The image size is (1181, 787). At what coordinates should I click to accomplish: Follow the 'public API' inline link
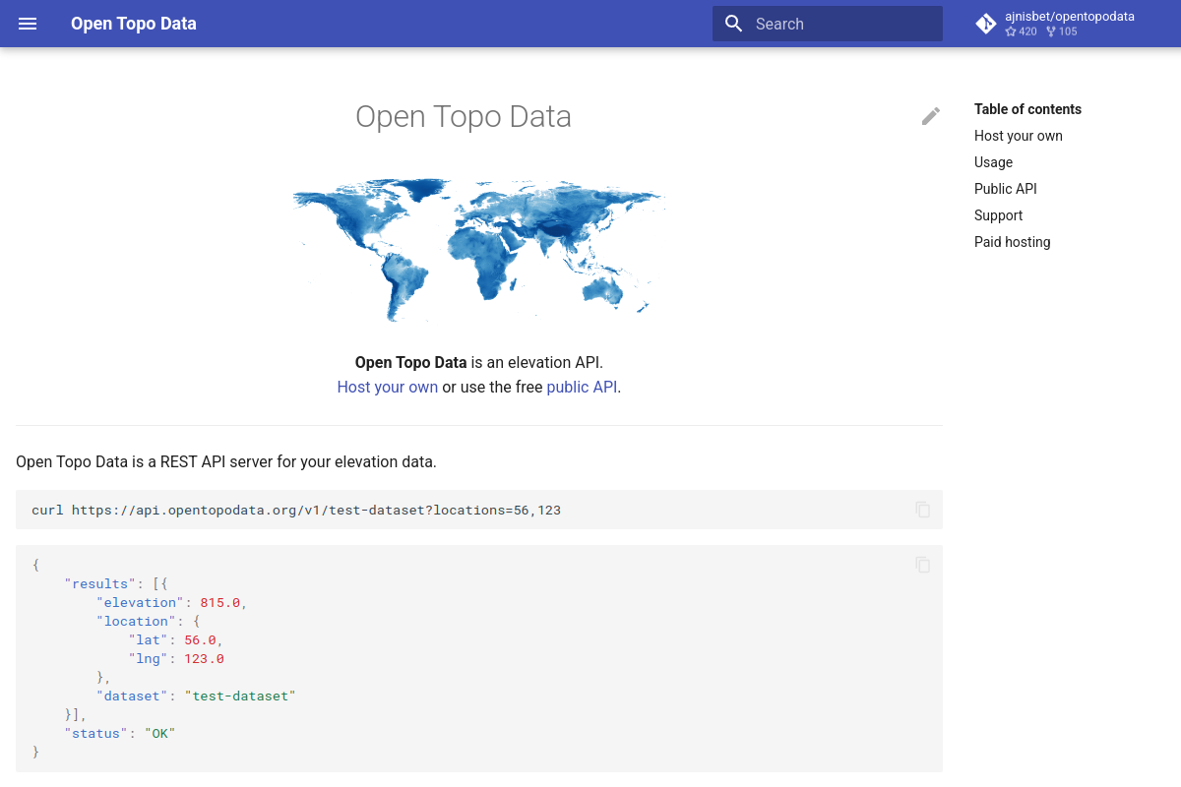(x=582, y=387)
